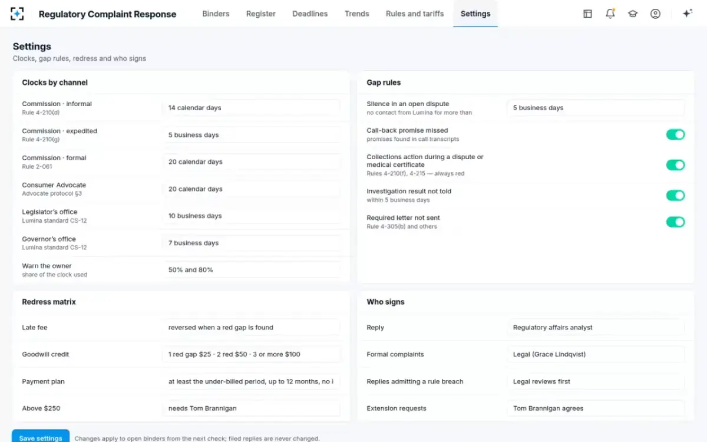Click the Gap rules heading
Viewport: 707px width, 442px height.
coord(384,83)
